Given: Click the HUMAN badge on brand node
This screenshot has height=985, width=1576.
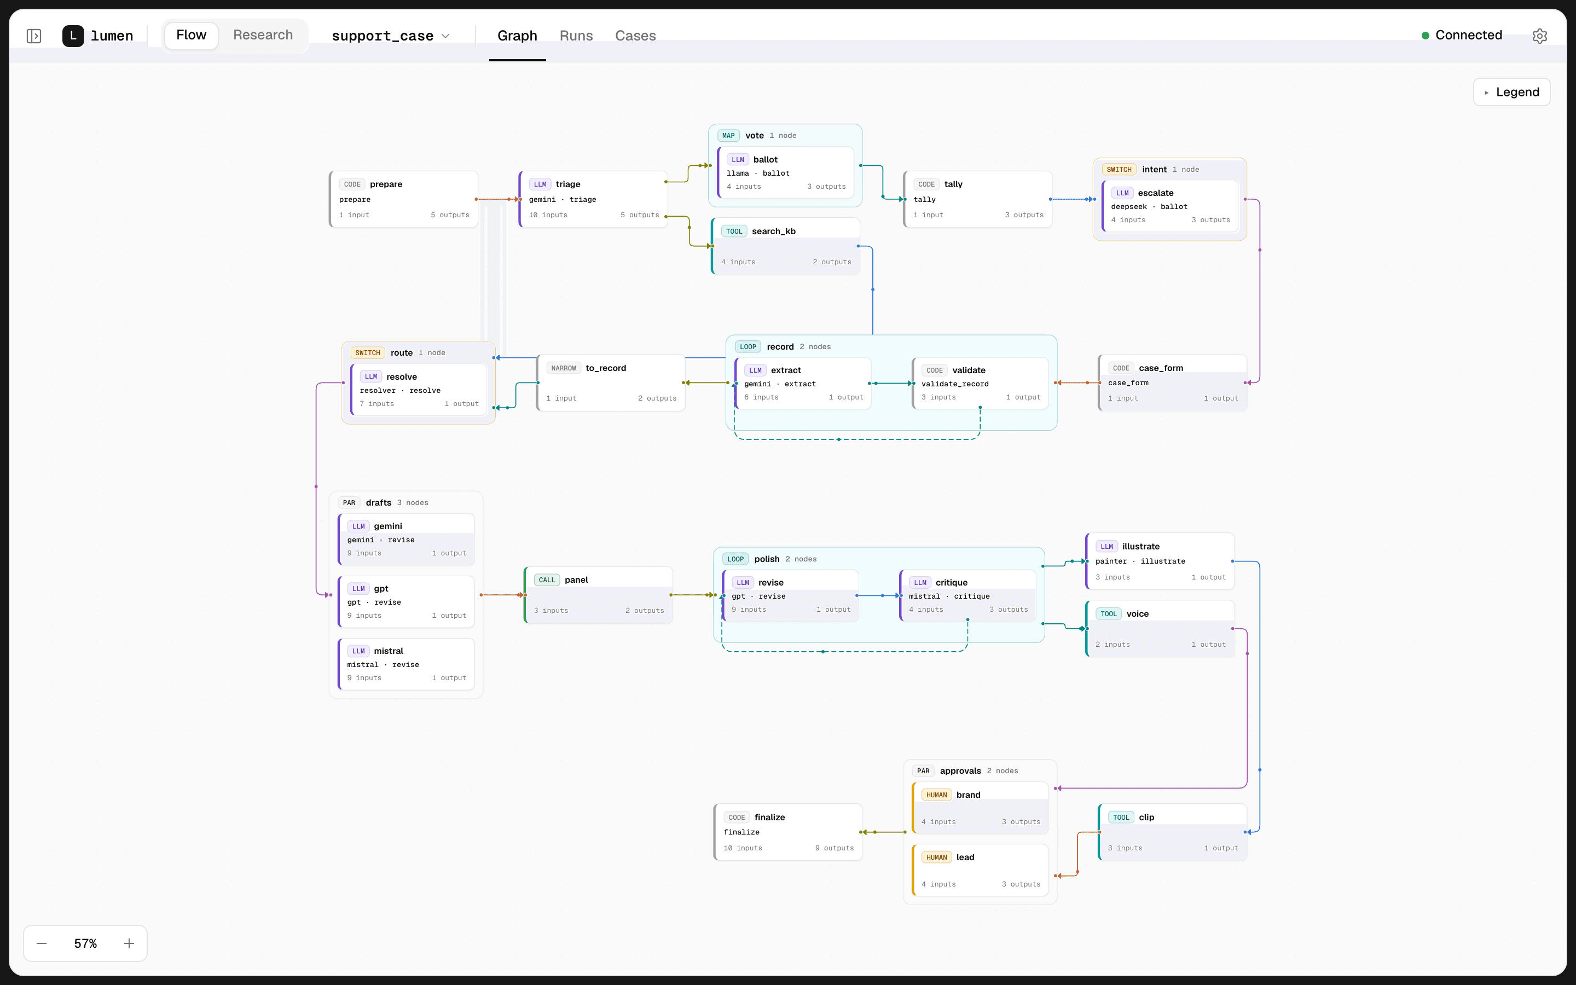Looking at the screenshot, I should (x=936, y=795).
